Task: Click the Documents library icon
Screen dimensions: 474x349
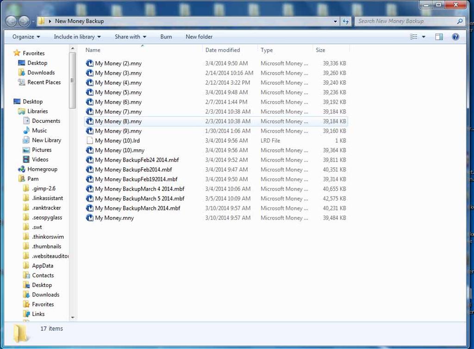Action: [x=26, y=121]
